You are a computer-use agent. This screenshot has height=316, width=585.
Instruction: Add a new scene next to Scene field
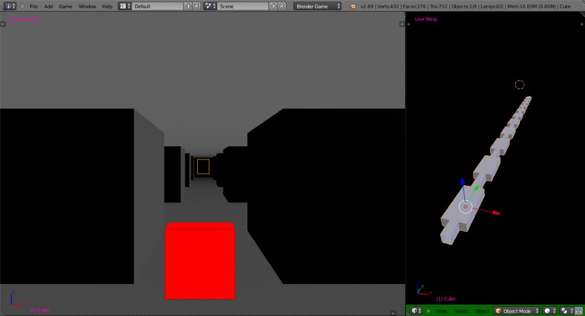274,6
